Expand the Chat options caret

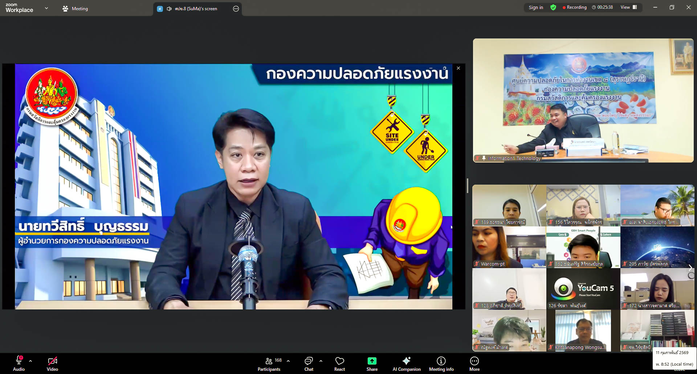(321, 361)
